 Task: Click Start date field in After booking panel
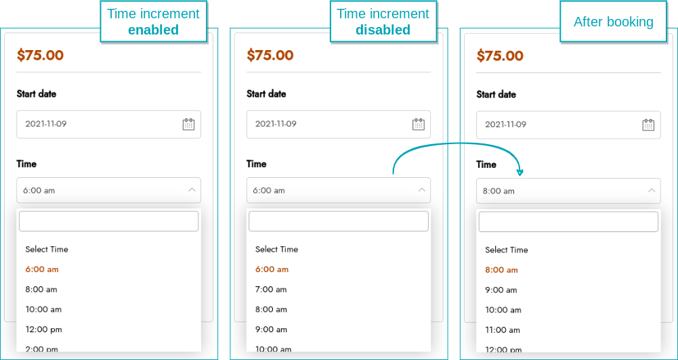(568, 125)
